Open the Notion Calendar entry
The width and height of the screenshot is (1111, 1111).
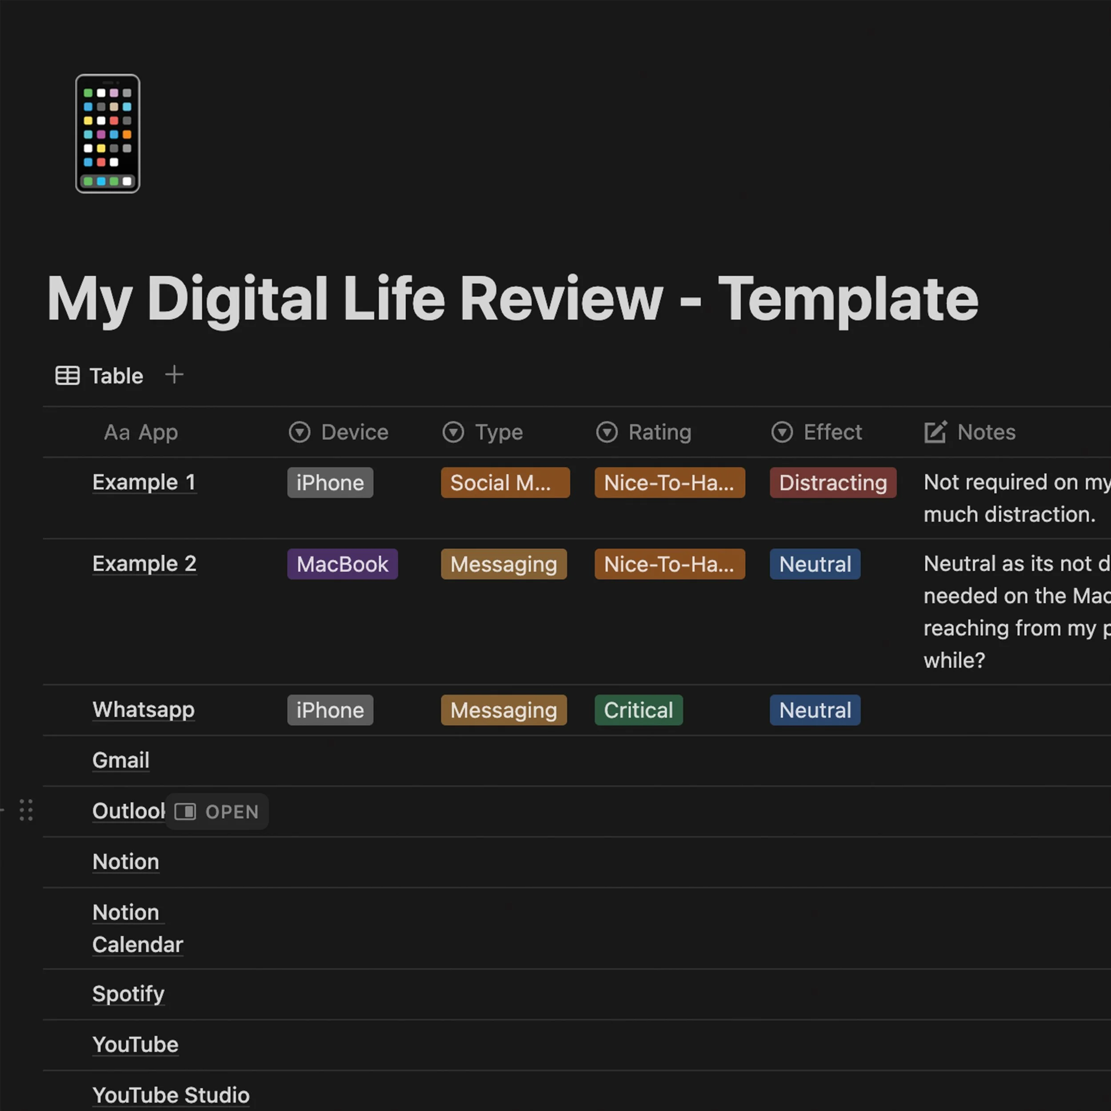coord(137,928)
